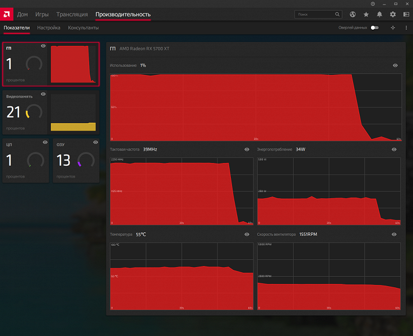Toggle eye icon for Энергопотребление graph
The image size is (413, 336).
tap(394, 150)
